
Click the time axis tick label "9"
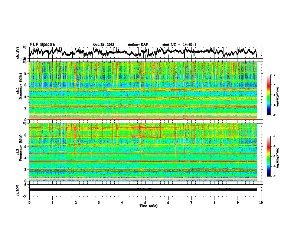(x=238, y=203)
